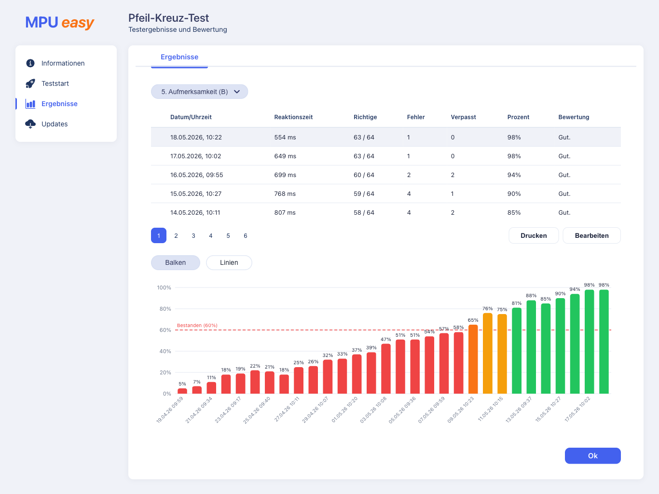659x494 pixels.
Task: Toggle the Linien chart view
Action: click(229, 262)
